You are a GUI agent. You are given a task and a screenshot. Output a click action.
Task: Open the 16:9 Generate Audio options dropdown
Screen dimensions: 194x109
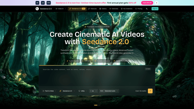pos(109,91)
